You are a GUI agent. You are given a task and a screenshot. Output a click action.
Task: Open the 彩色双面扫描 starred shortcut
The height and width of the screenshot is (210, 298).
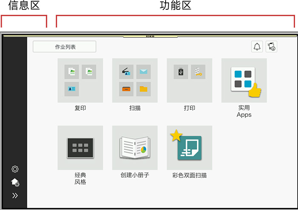(x=189, y=148)
